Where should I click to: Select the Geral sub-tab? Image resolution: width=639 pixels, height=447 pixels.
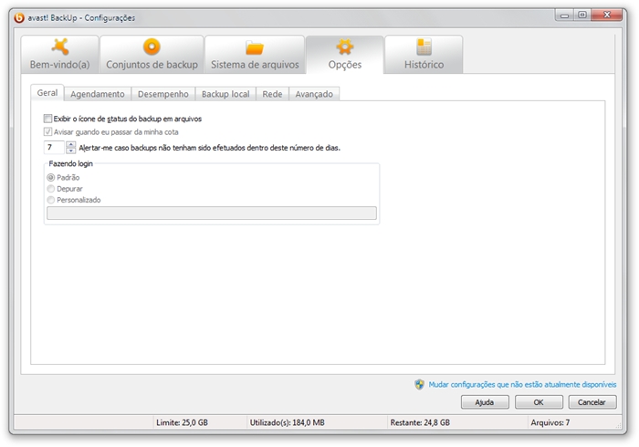[47, 93]
